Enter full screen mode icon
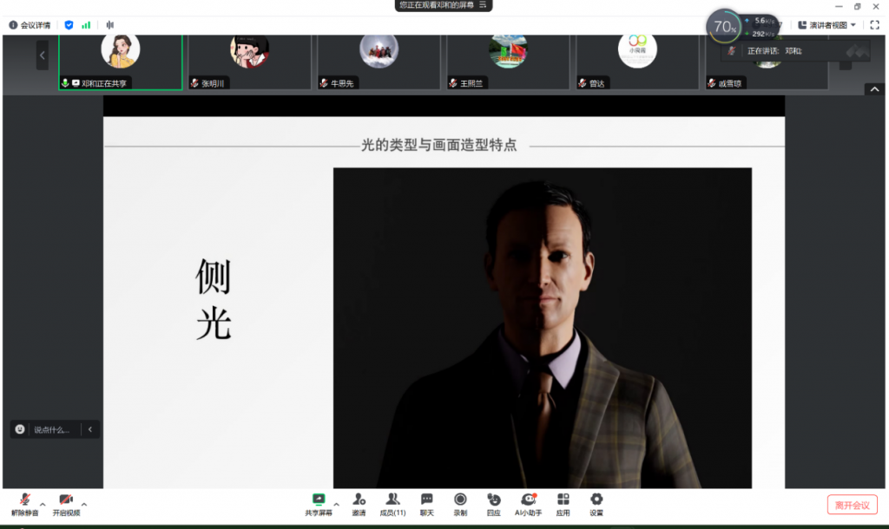The height and width of the screenshot is (529, 889). (874, 25)
